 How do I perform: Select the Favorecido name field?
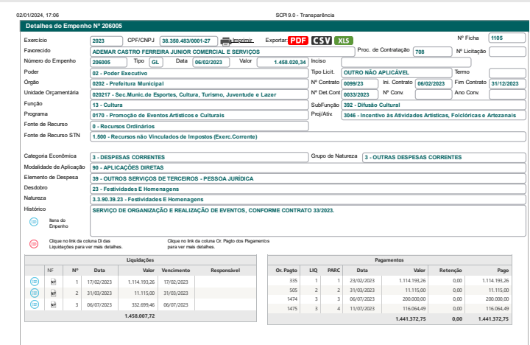point(219,52)
